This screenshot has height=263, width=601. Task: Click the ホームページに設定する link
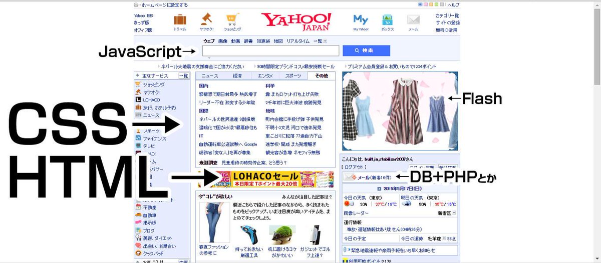pos(165,5)
